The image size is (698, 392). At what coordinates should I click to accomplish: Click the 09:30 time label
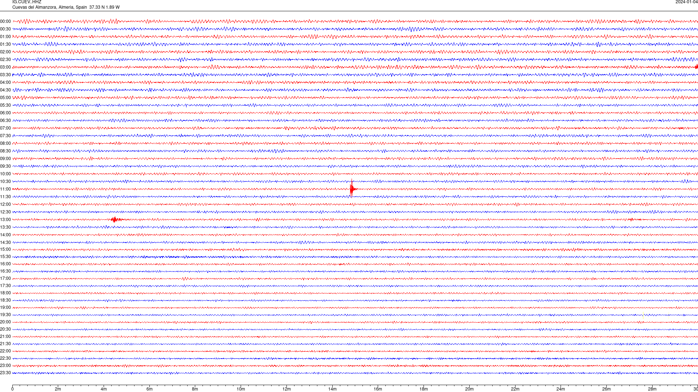coord(5,166)
